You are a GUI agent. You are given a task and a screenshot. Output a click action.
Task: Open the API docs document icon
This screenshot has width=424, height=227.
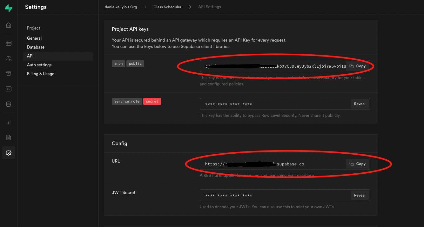9,137
